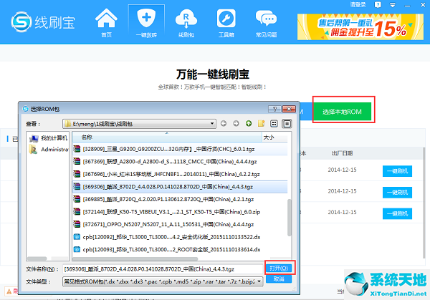This screenshot has height=300, width=430.
Task: Click sidebar horizontal scrollbar in dialog
Action: pos(37,258)
